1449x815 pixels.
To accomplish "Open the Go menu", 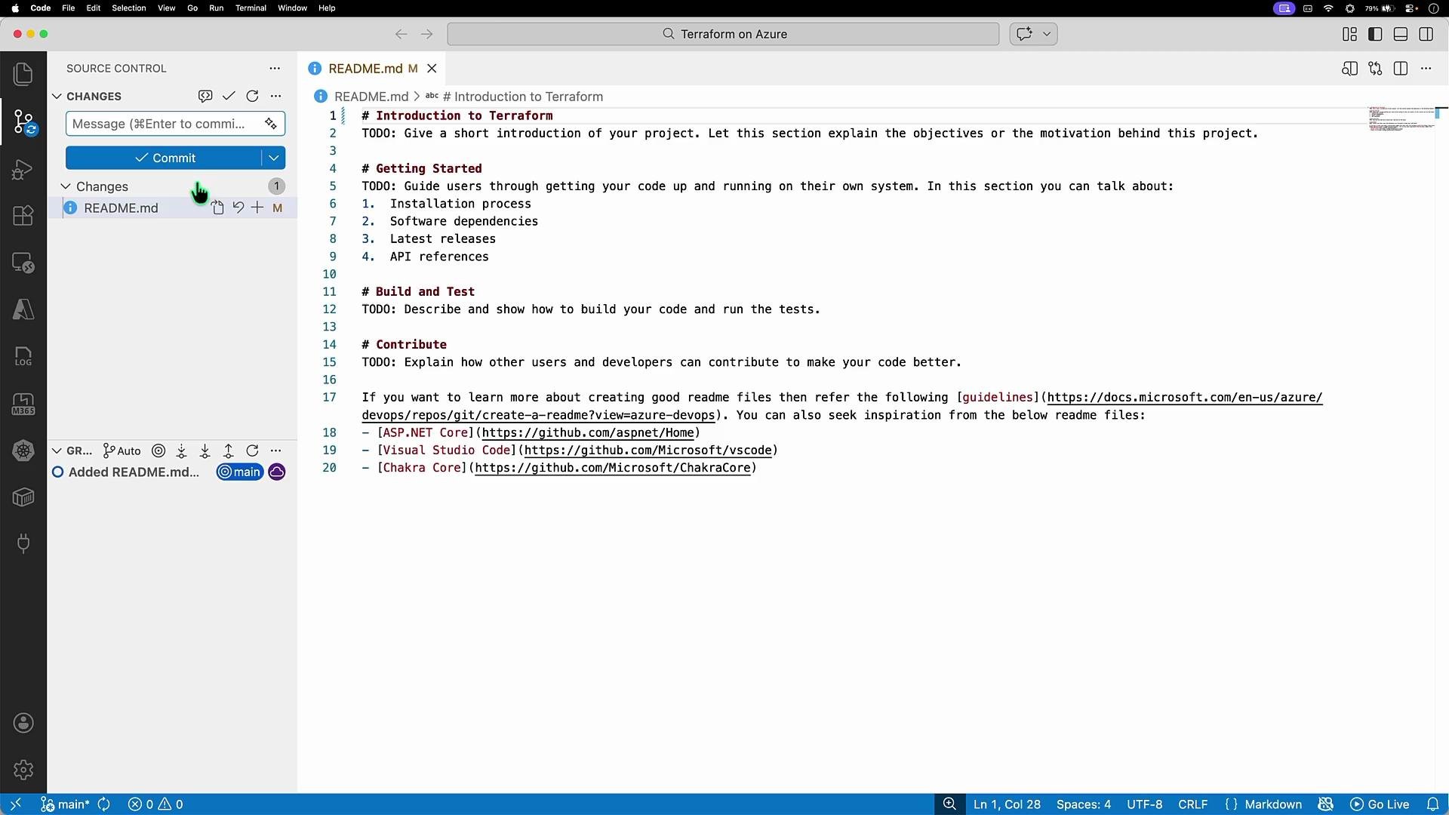I will 192,8.
